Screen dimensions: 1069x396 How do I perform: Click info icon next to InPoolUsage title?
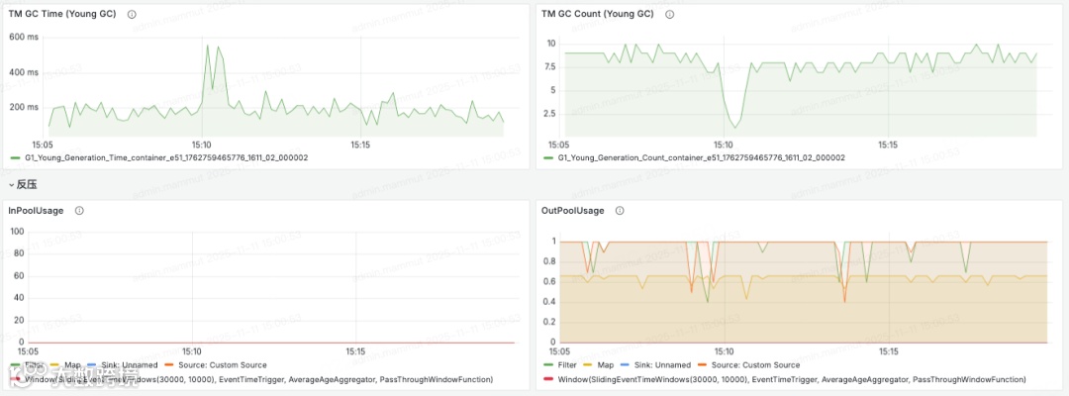[79, 211]
